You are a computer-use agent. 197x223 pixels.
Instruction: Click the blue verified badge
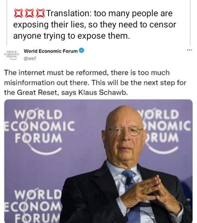click(82, 50)
